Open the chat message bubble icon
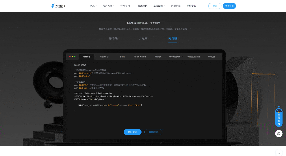The width and height of the screenshot is (286, 156). [x=279, y=133]
